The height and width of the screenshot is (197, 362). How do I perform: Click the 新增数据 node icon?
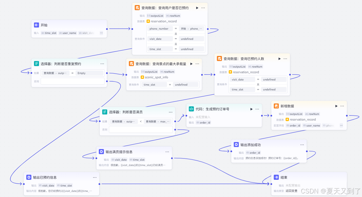276,106
